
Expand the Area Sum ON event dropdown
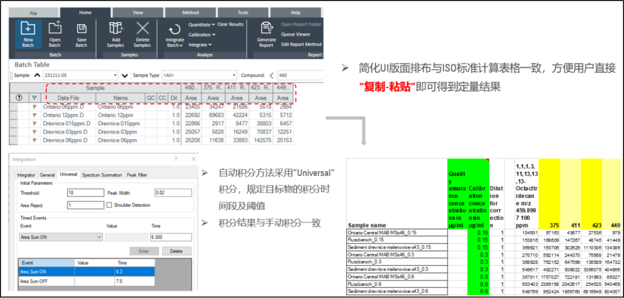point(99,237)
